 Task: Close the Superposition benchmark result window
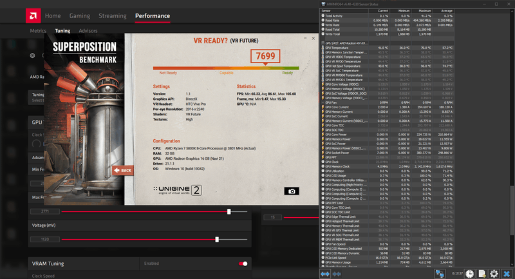pyautogui.click(x=314, y=39)
